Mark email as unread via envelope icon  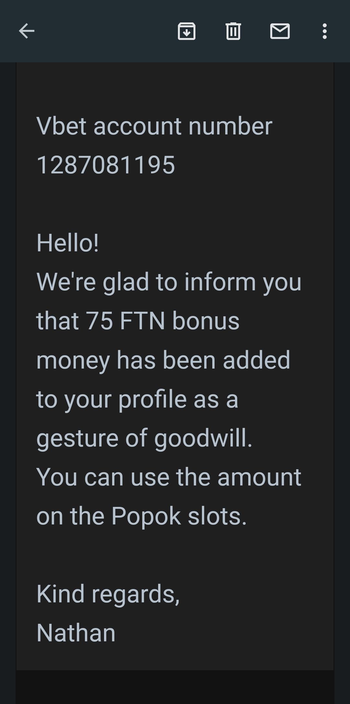[x=280, y=31]
